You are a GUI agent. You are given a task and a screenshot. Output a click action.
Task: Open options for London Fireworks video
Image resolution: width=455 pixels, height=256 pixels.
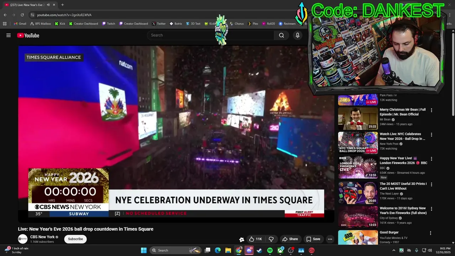pyautogui.click(x=432, y=159)
